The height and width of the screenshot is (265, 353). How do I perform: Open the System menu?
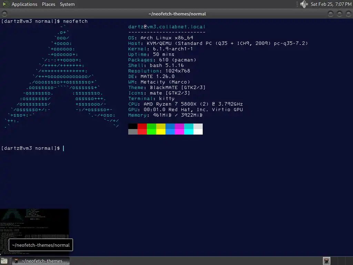tap(67, 4)
